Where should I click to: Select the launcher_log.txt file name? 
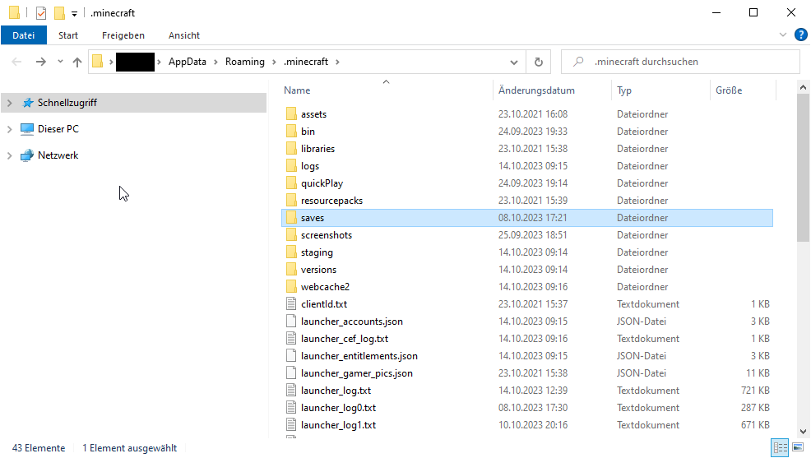pos(336,391)
